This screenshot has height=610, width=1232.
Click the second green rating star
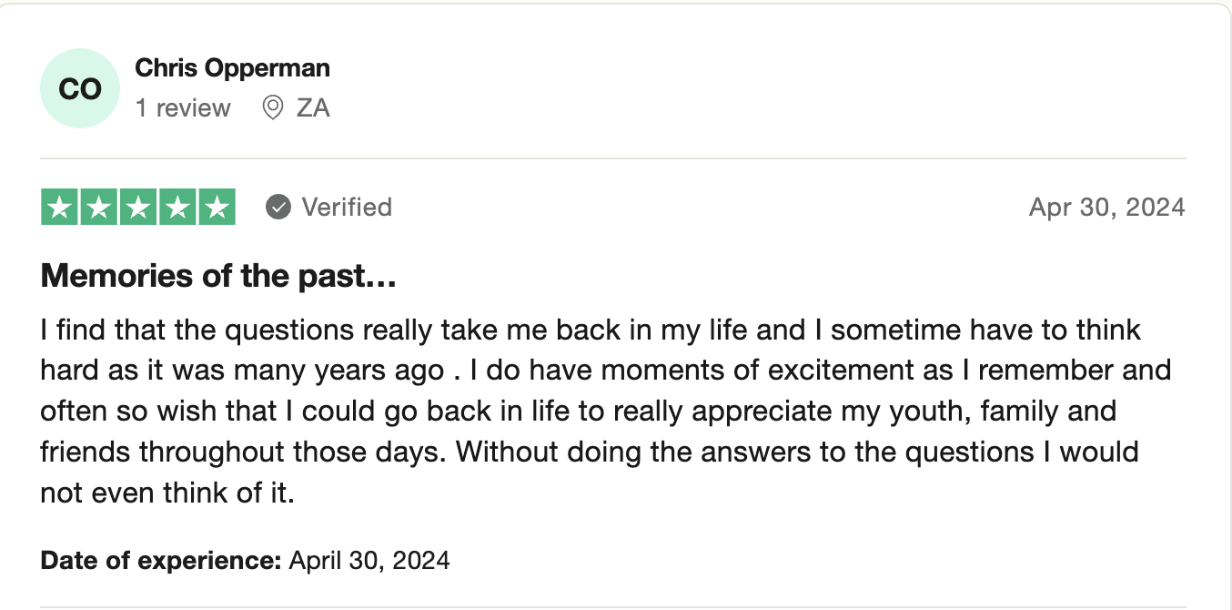point(99,208)
